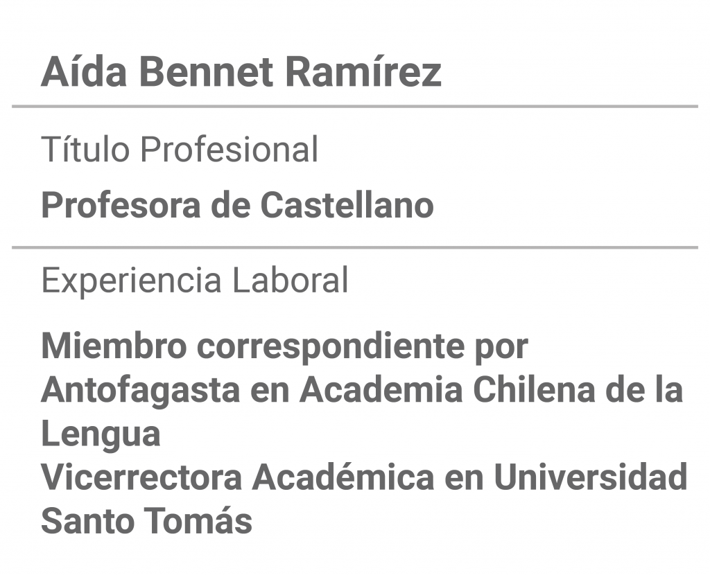
Task: Select the first name Aída in heading
Action: click(84, 71)
